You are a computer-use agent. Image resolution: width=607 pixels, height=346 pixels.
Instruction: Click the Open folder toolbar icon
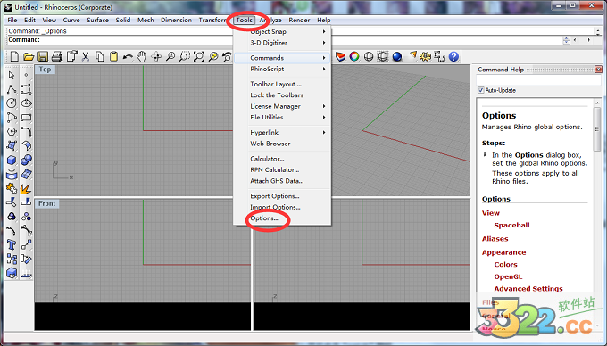tap(29, 57)
